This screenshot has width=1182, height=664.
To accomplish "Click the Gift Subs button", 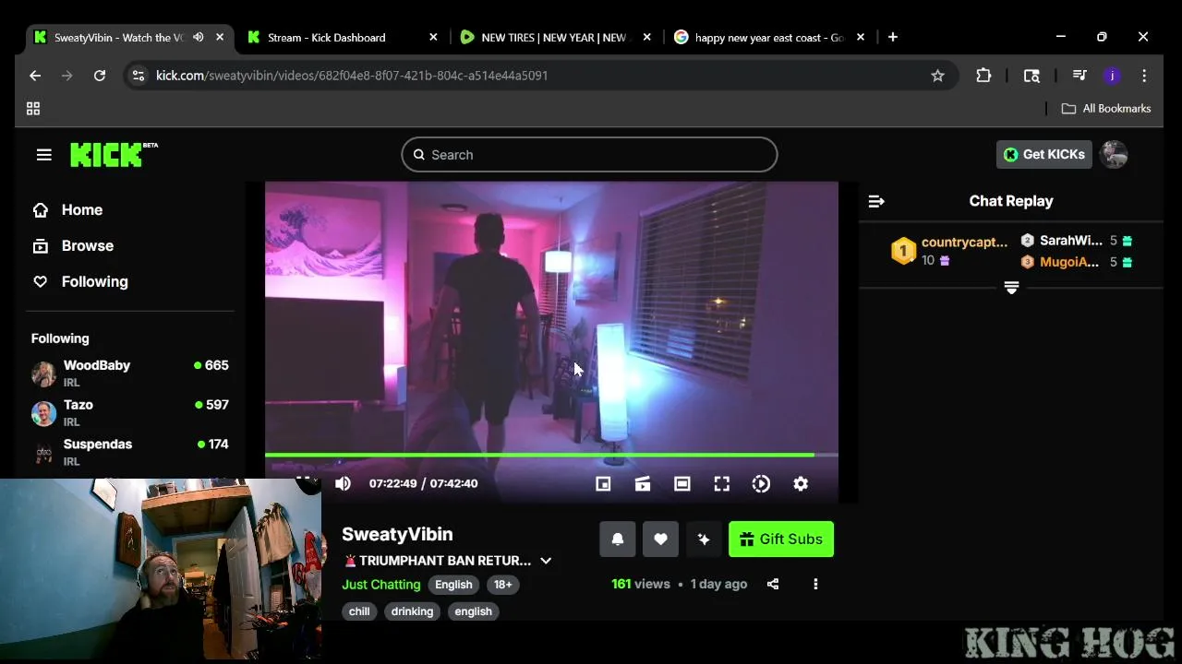I will [781, 539].
